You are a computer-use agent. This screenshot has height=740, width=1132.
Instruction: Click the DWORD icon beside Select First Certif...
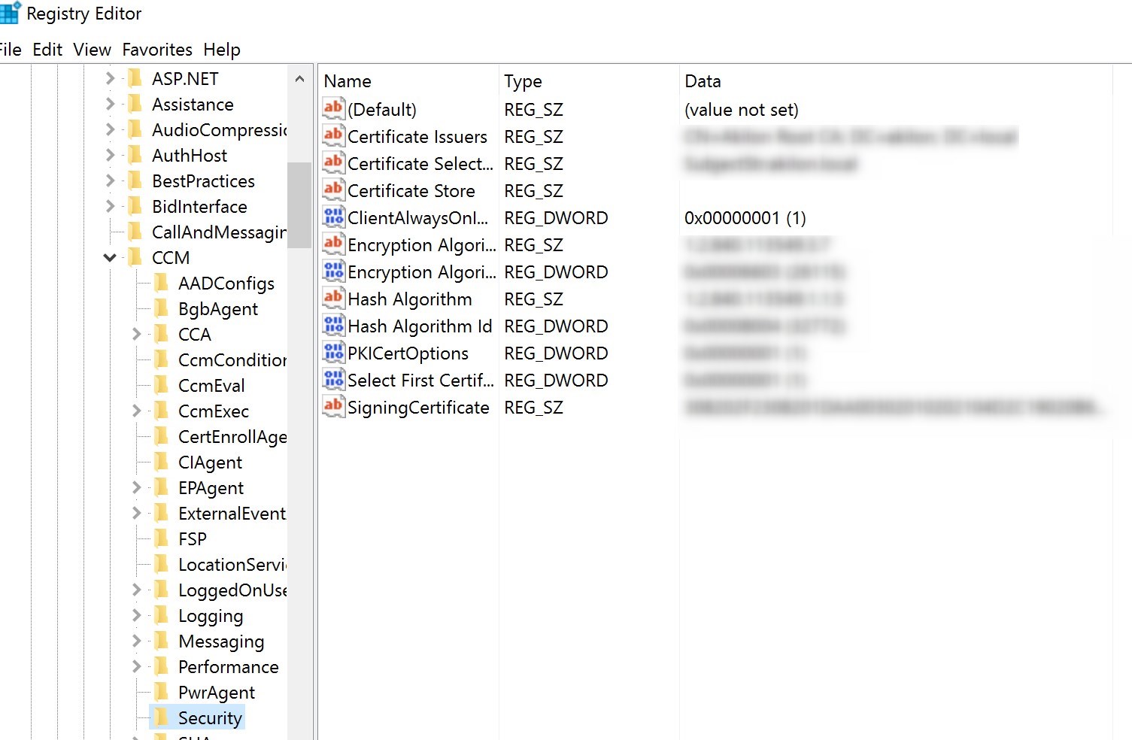pos(333,380)
